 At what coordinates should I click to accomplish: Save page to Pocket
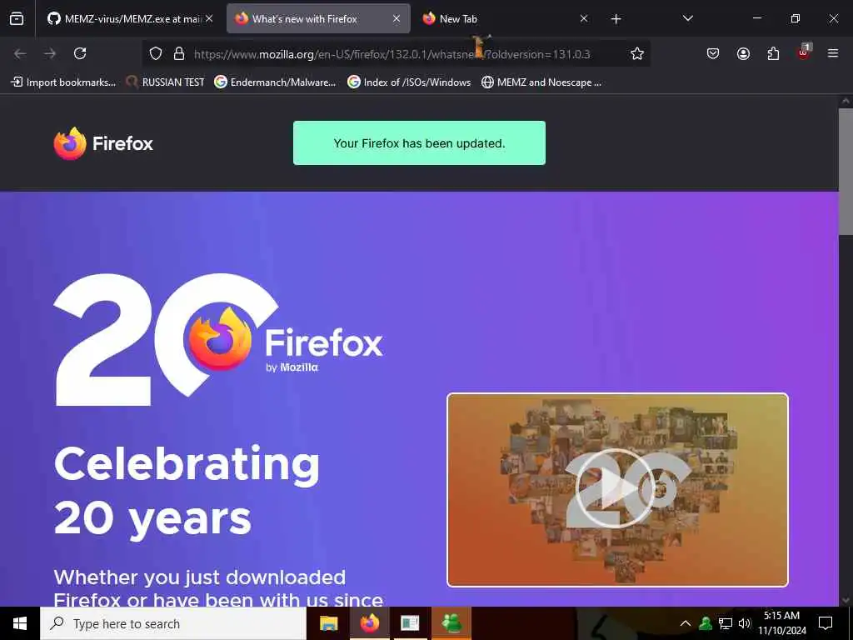713,53
